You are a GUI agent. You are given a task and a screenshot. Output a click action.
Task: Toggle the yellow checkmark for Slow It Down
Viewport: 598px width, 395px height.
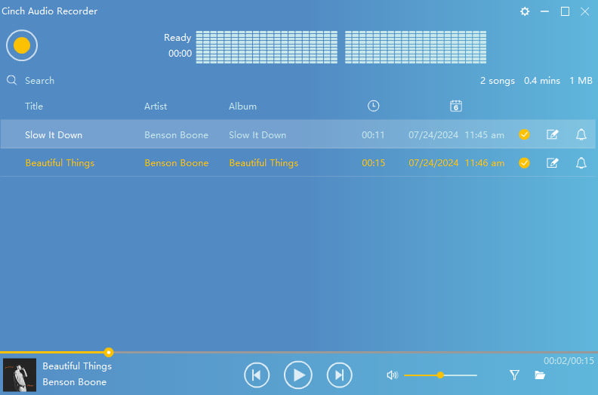click(x=524, y=134)
